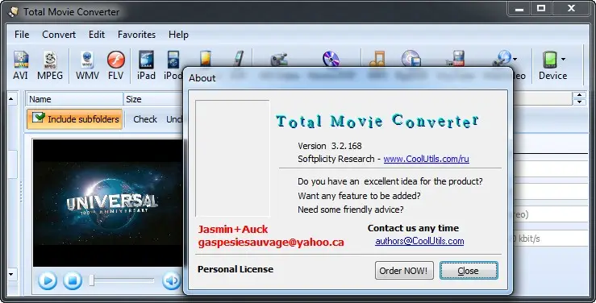Click the Order NOW! button

(x=404, y=271)
